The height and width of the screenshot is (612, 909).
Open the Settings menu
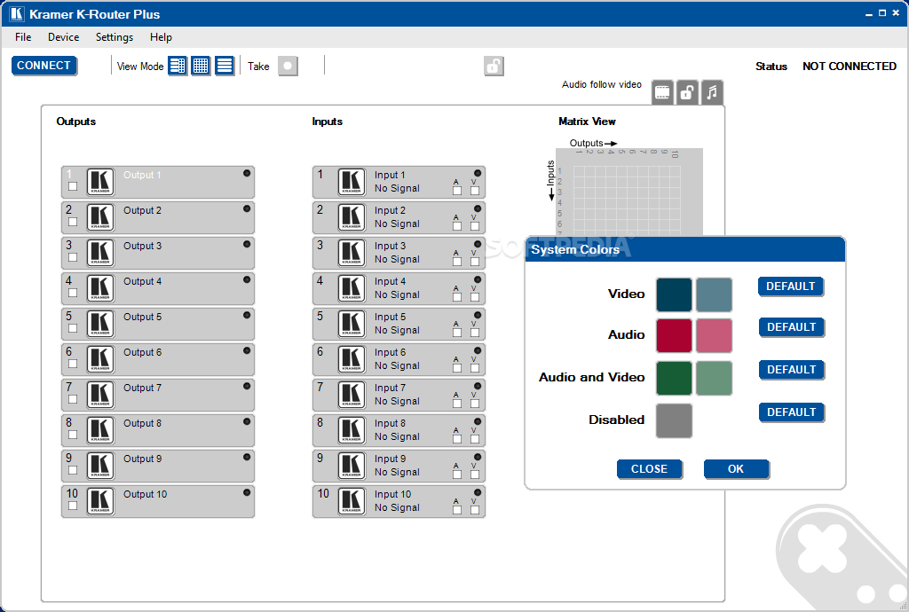point(115,37)
